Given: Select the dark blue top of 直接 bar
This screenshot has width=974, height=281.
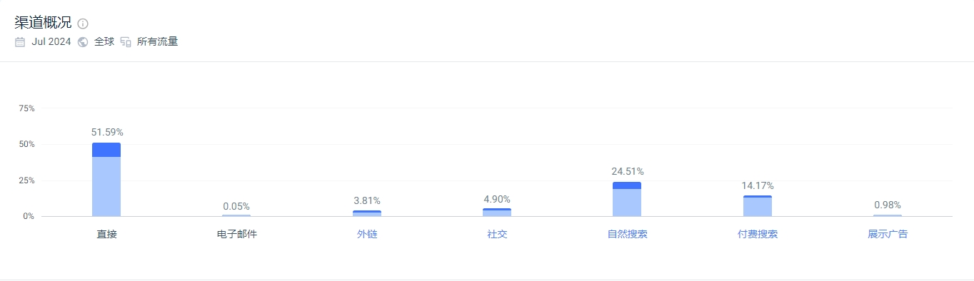Looking at the screenshot, I should (x=106, y=150).
